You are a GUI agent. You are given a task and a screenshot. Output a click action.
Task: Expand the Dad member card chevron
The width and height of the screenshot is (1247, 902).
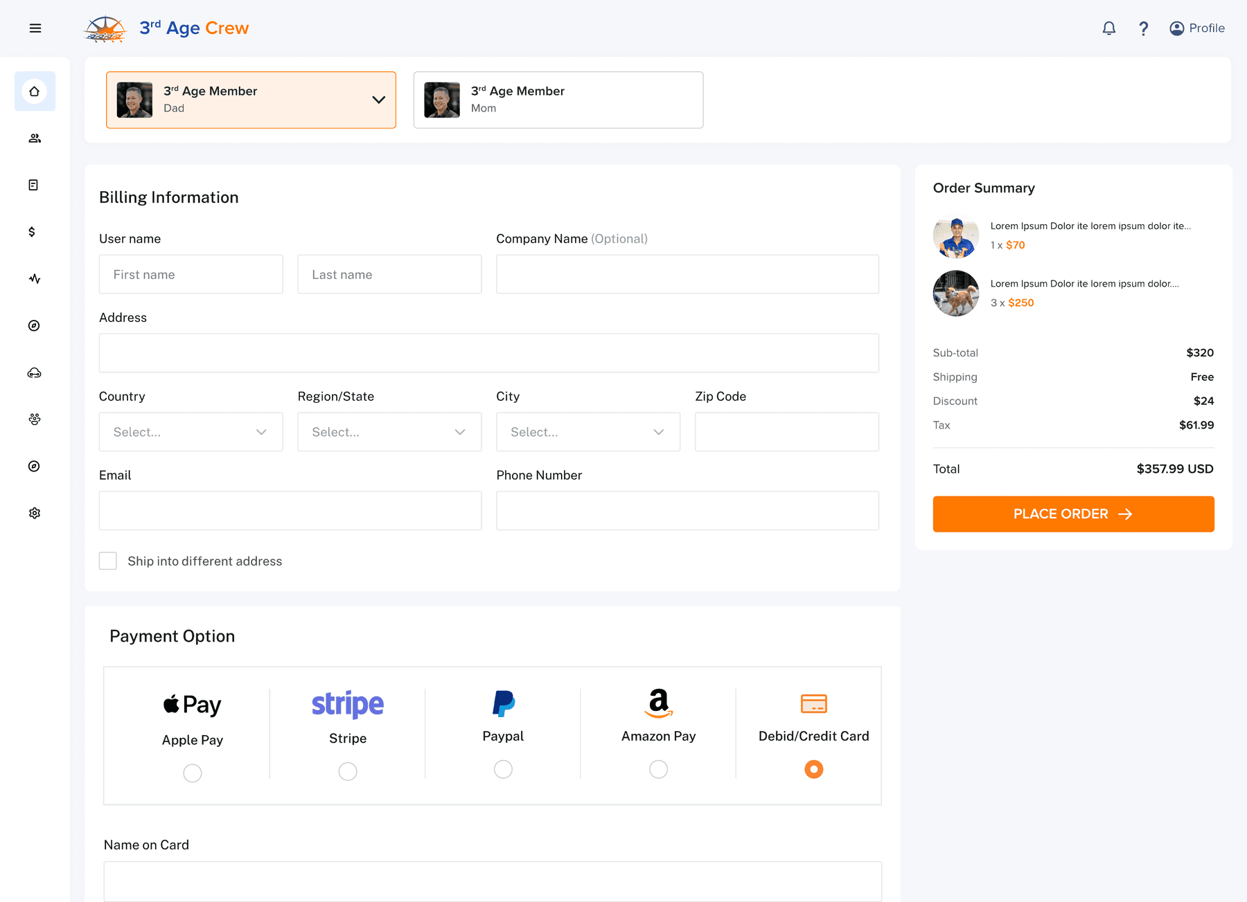tap(379, 100)
